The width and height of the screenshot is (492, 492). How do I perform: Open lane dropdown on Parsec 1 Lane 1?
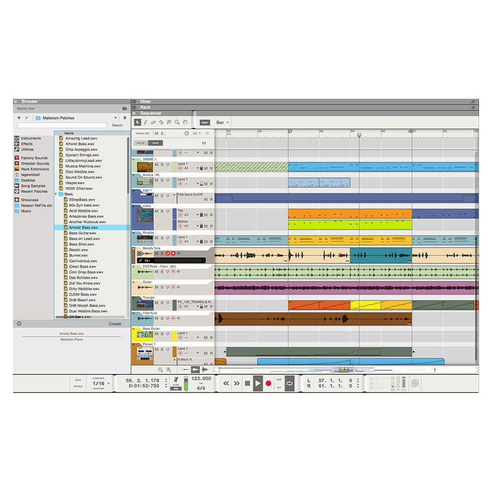pos(198,353)
